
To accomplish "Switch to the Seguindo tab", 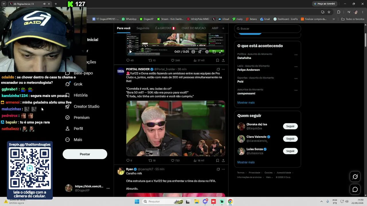I will 143,28.
